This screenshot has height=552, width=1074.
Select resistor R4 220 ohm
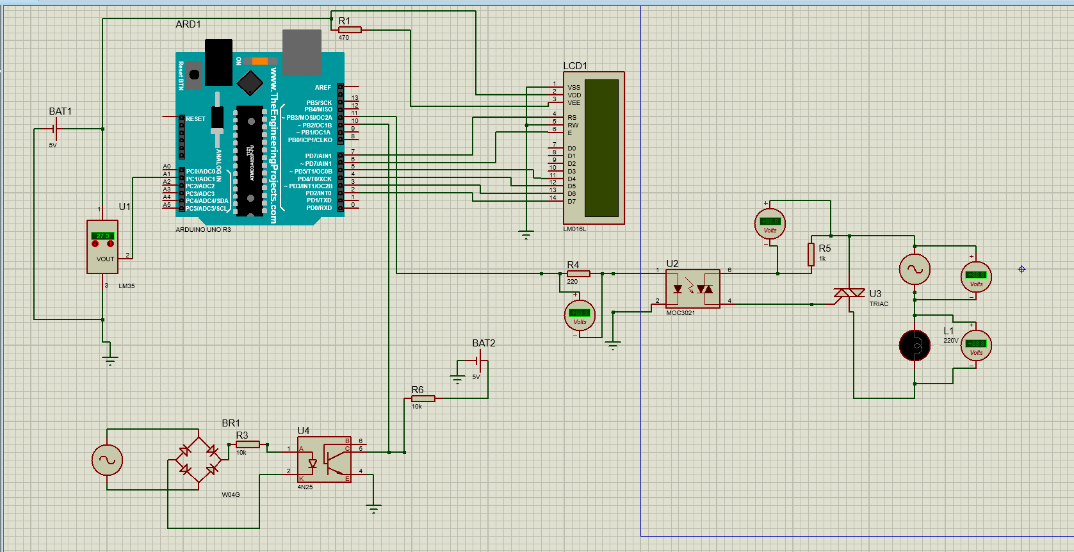click(x=578, y=273)
